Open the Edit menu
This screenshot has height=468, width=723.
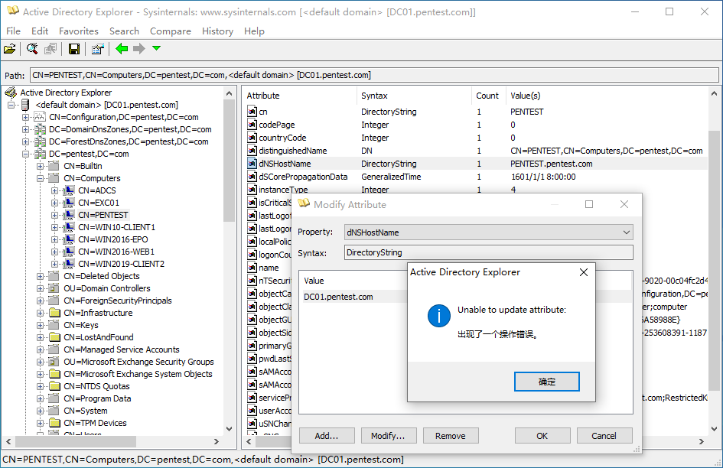(40, 31)
